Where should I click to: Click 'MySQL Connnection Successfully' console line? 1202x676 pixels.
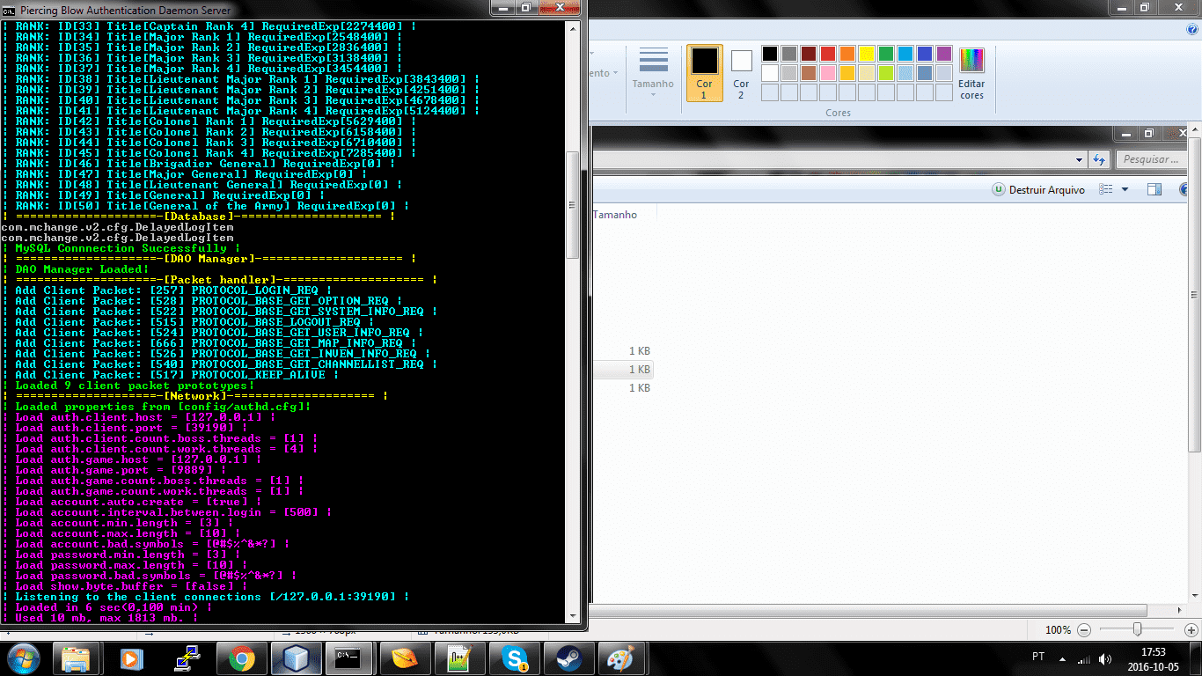click(121, 248)
